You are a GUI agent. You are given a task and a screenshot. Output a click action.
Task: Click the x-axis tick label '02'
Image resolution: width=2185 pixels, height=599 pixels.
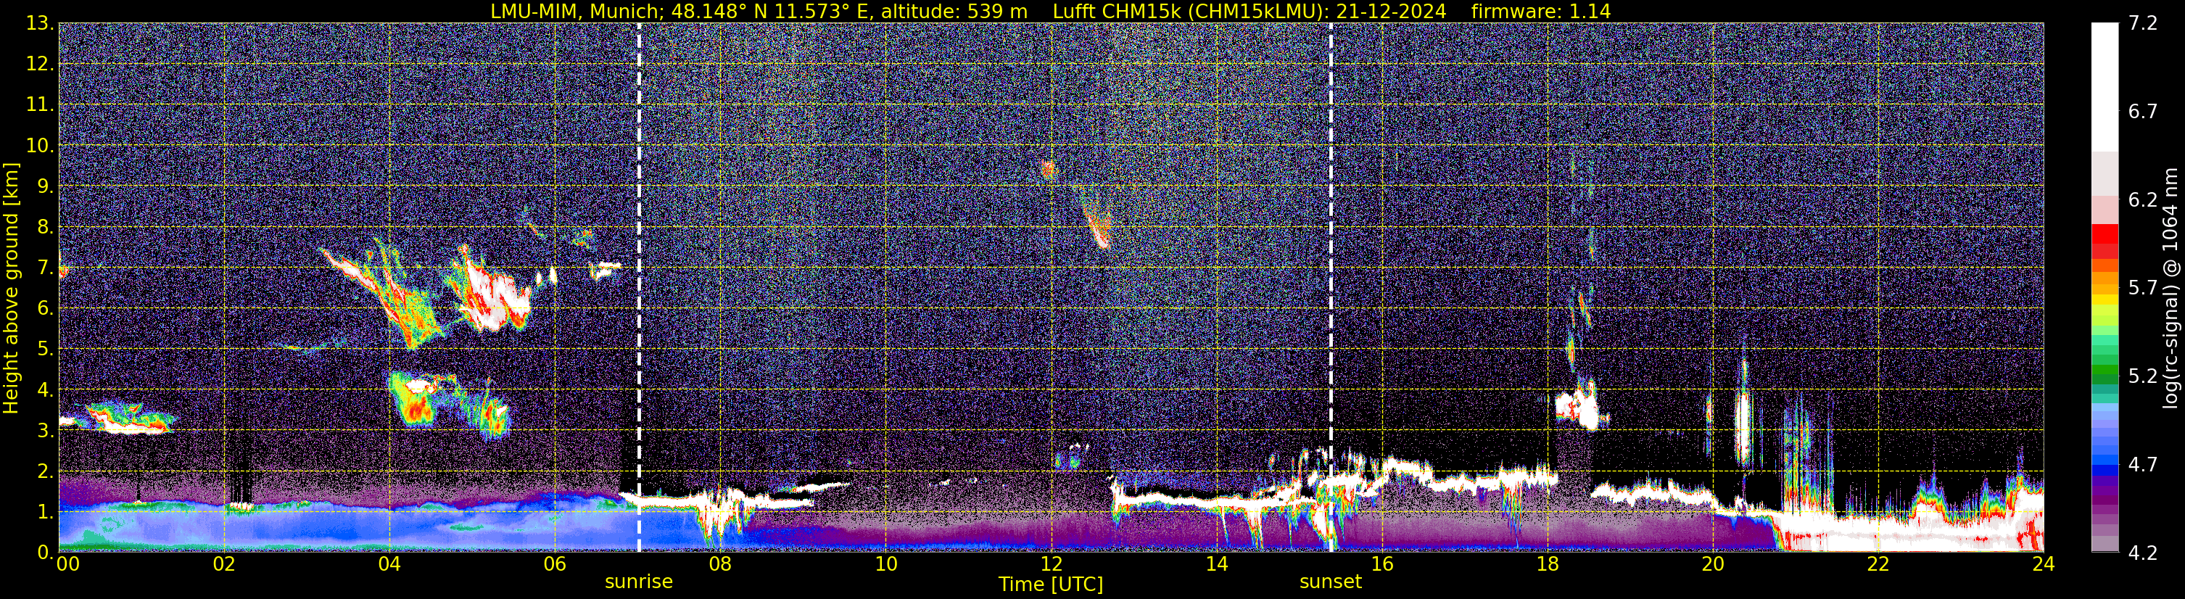pyautogui.click(x=224, y=564)
